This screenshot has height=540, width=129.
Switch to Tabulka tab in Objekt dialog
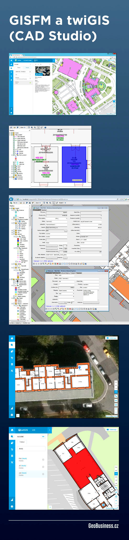click(x=44, y=210)
